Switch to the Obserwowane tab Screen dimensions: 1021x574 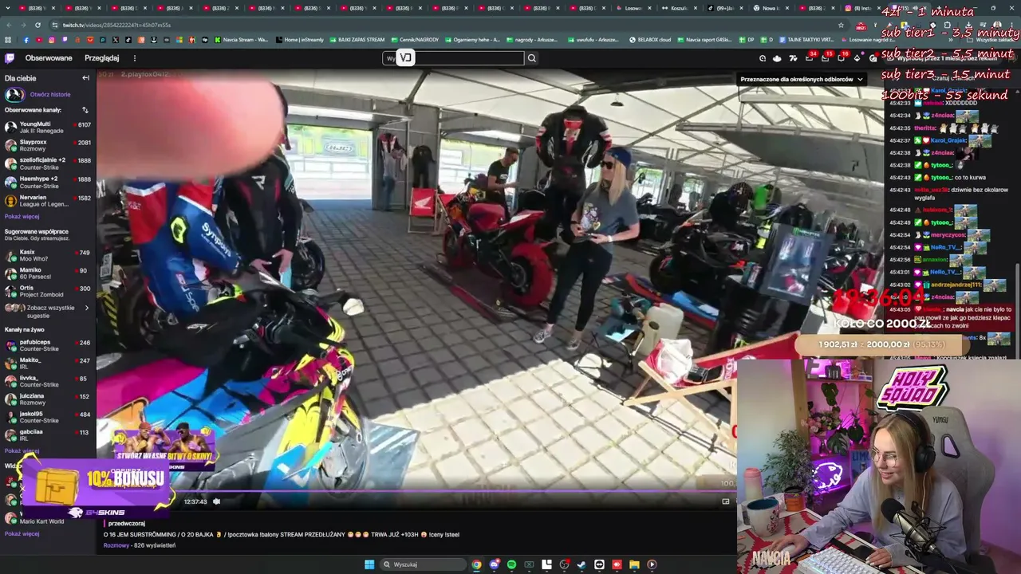click(x=49, y=58)
